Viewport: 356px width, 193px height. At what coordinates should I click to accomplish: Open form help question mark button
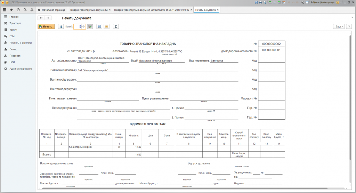pos(349,26)
